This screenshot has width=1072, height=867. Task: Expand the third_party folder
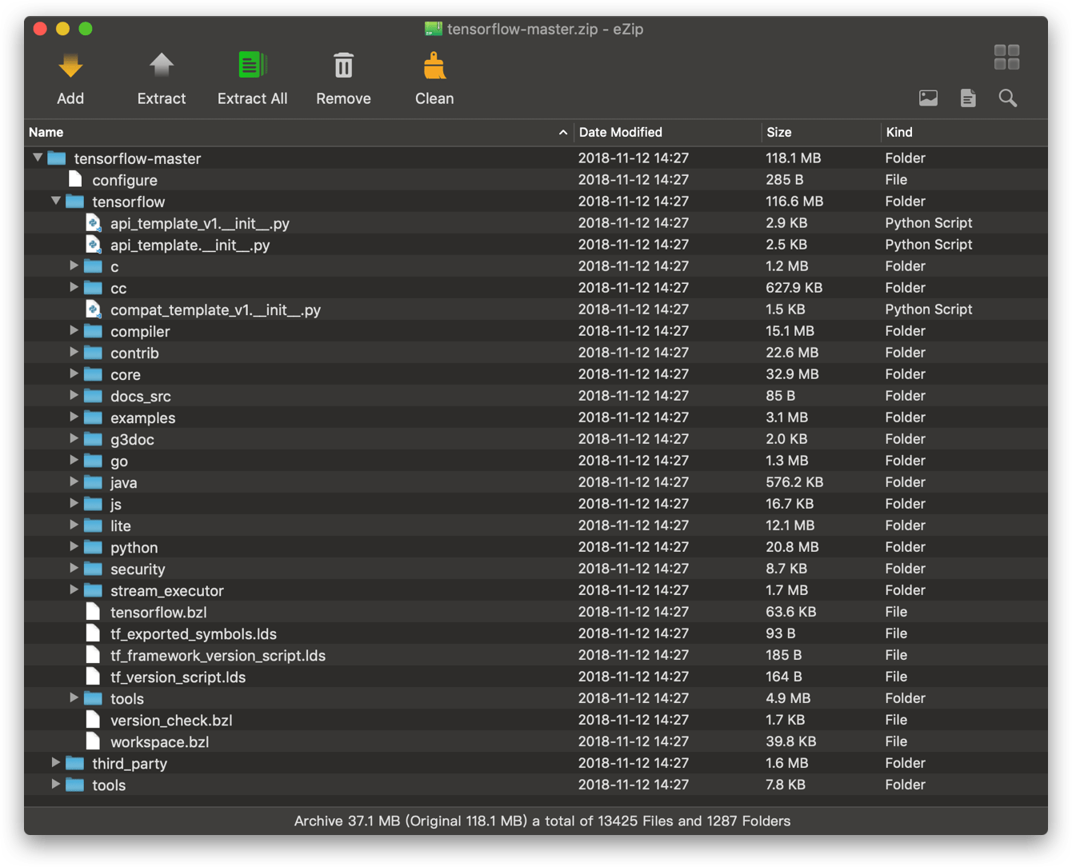(x=56, y=763)
